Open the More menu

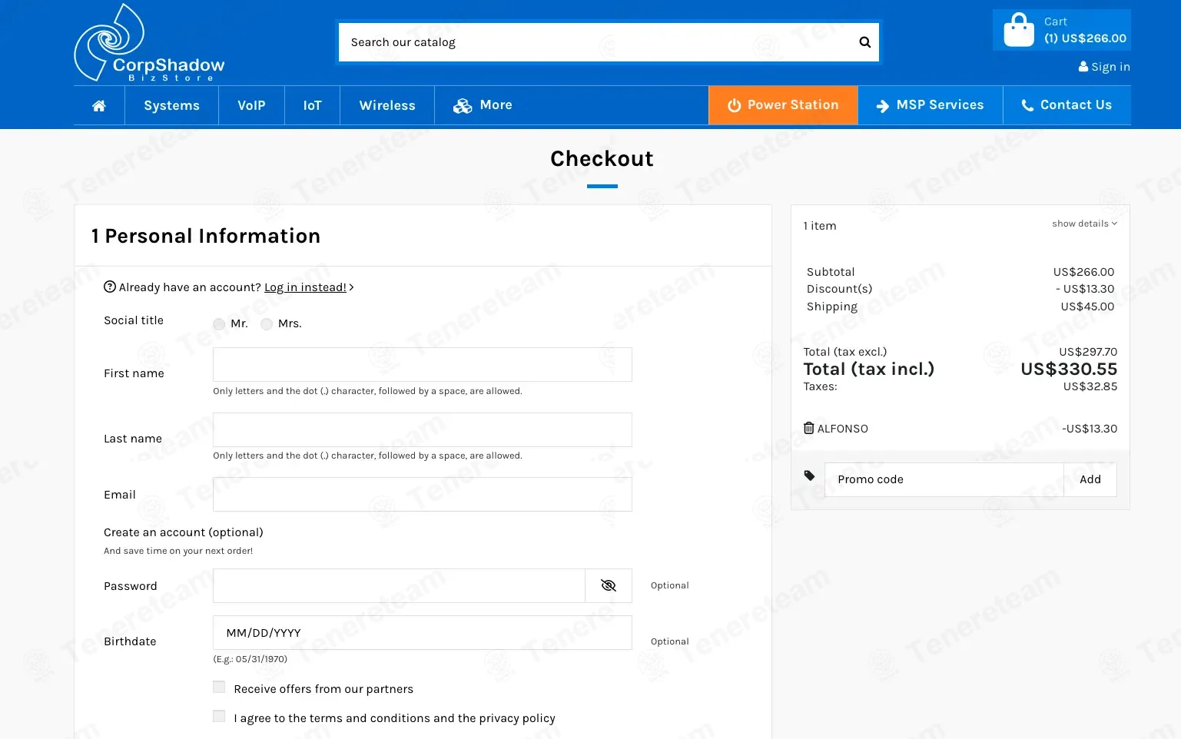(483, 105)
